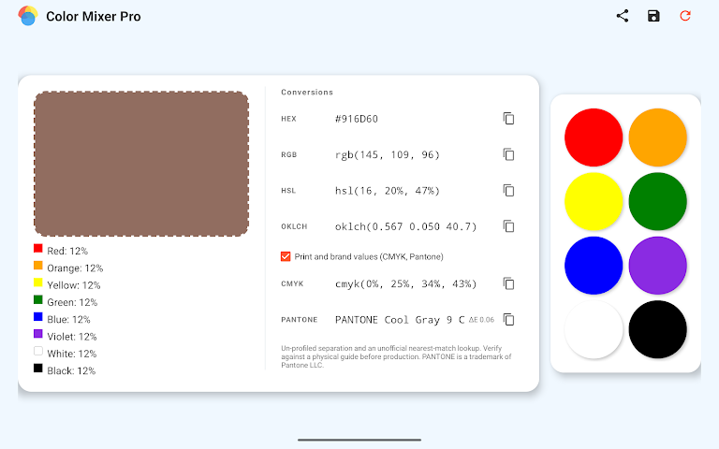Add red from the palette circle
The width and height of the screenshot is (719, 449).
[x=594, y=138]
